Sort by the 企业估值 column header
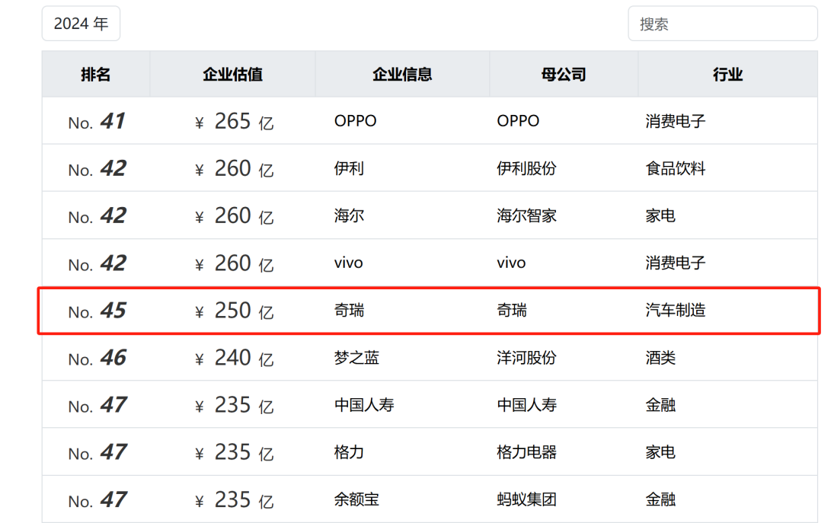Viewport: 834px width, 523px height. (232, 74)
